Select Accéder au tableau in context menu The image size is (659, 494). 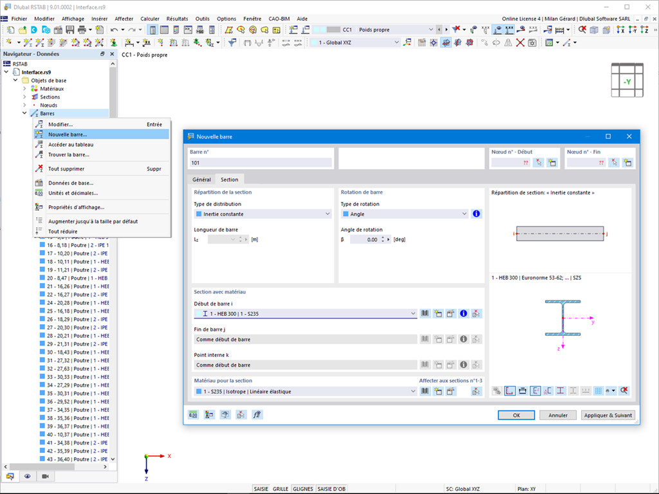101,145
